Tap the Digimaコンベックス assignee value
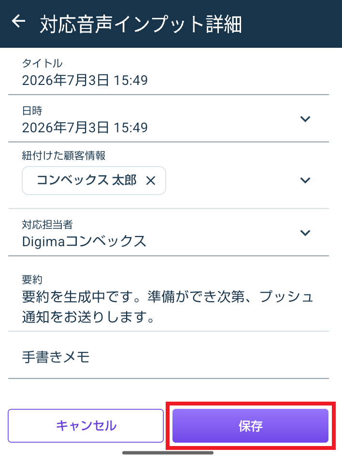 point(84,242)
